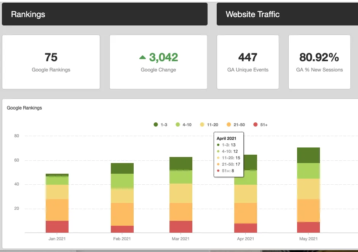Click the red 51+ segment of Apr 2021 bar
This screenshot has height=252, width=358.
pyautogui.click(x=246, y=228)
